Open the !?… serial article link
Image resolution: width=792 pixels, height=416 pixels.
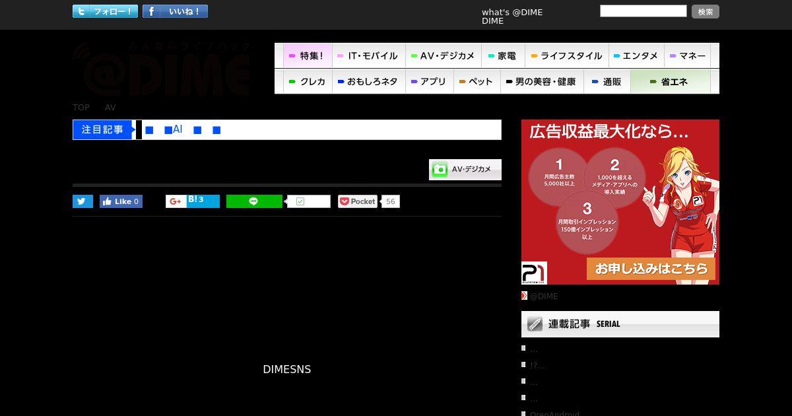coord(537,365)
